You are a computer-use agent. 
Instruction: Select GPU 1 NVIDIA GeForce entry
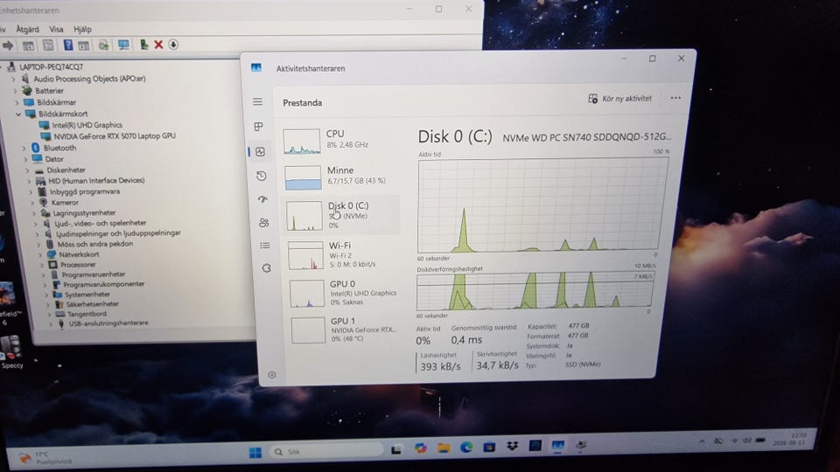tap(346, 330)
